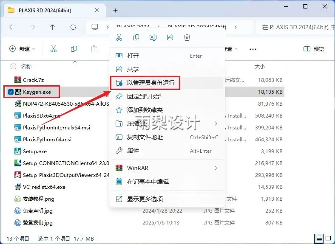This screenshot has height=244, width=335.
Task: Click the Setup_CONNECTIONClientx64 file icon
Action: (18, 163)
